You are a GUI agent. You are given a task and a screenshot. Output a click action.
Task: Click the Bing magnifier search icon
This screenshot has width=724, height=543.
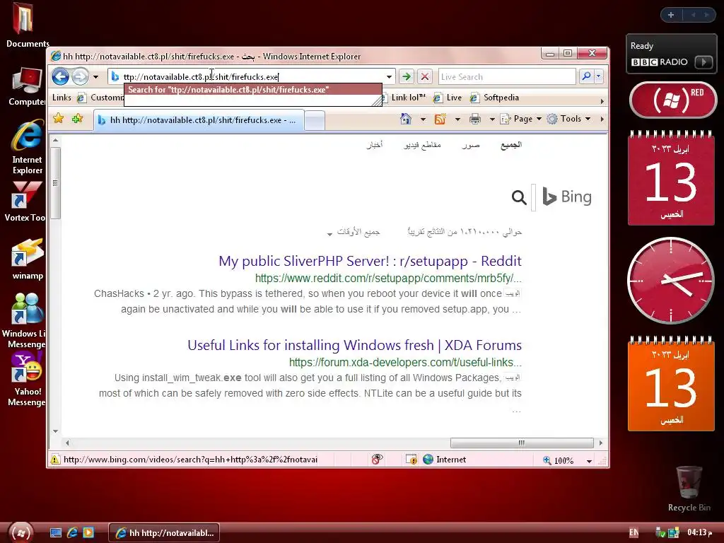click(x=519, y=198)
